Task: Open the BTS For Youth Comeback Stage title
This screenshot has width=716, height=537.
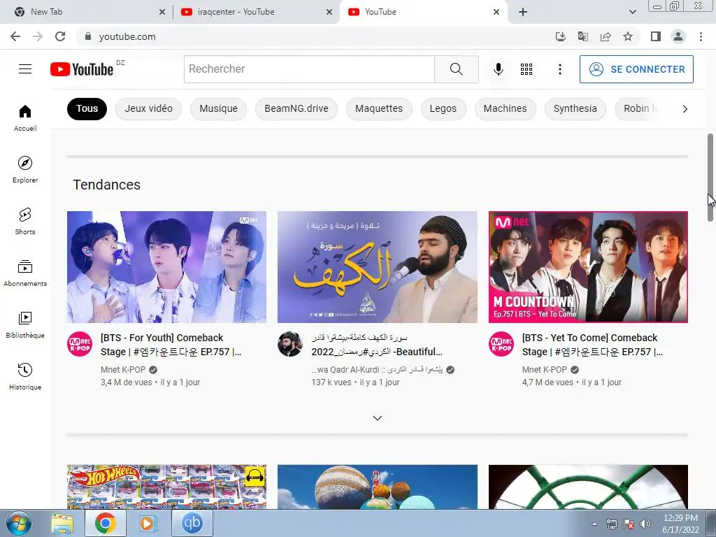Action: coord(171,345)
